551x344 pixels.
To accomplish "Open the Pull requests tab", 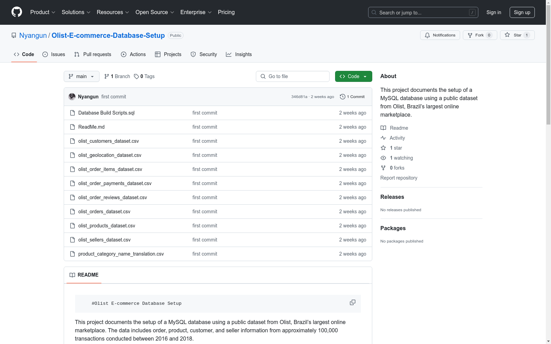I will tap(93, 54).
